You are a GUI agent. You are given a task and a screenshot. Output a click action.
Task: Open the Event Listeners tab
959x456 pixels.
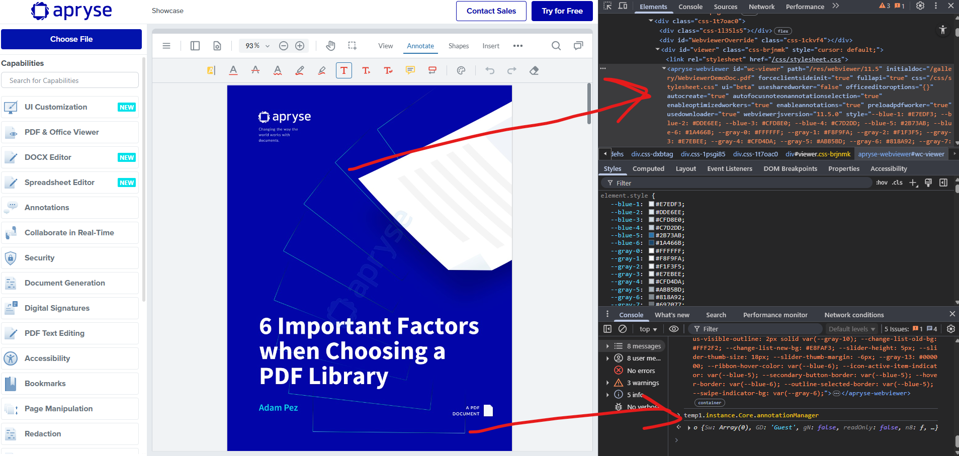[x=730, y=169]
